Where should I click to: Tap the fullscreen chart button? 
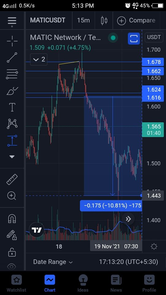click(134, 39)
